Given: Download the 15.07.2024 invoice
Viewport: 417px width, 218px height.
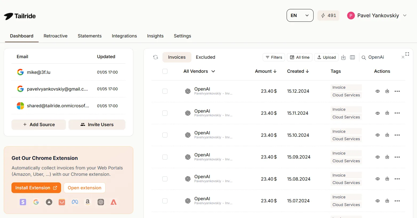Looking at the screenshot, I should (387, 201).
